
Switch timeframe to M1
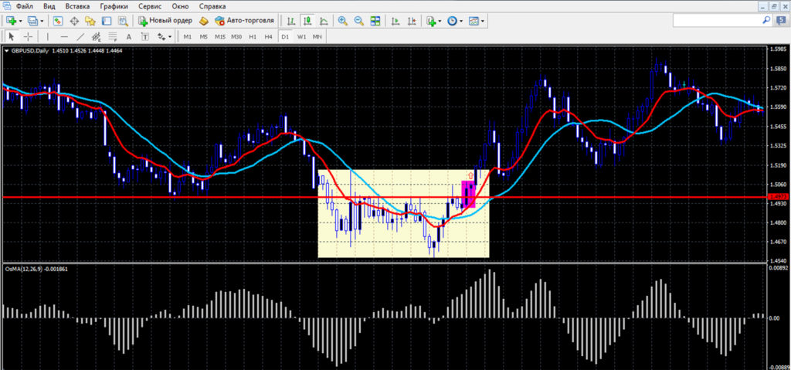[x=187, y=37]
